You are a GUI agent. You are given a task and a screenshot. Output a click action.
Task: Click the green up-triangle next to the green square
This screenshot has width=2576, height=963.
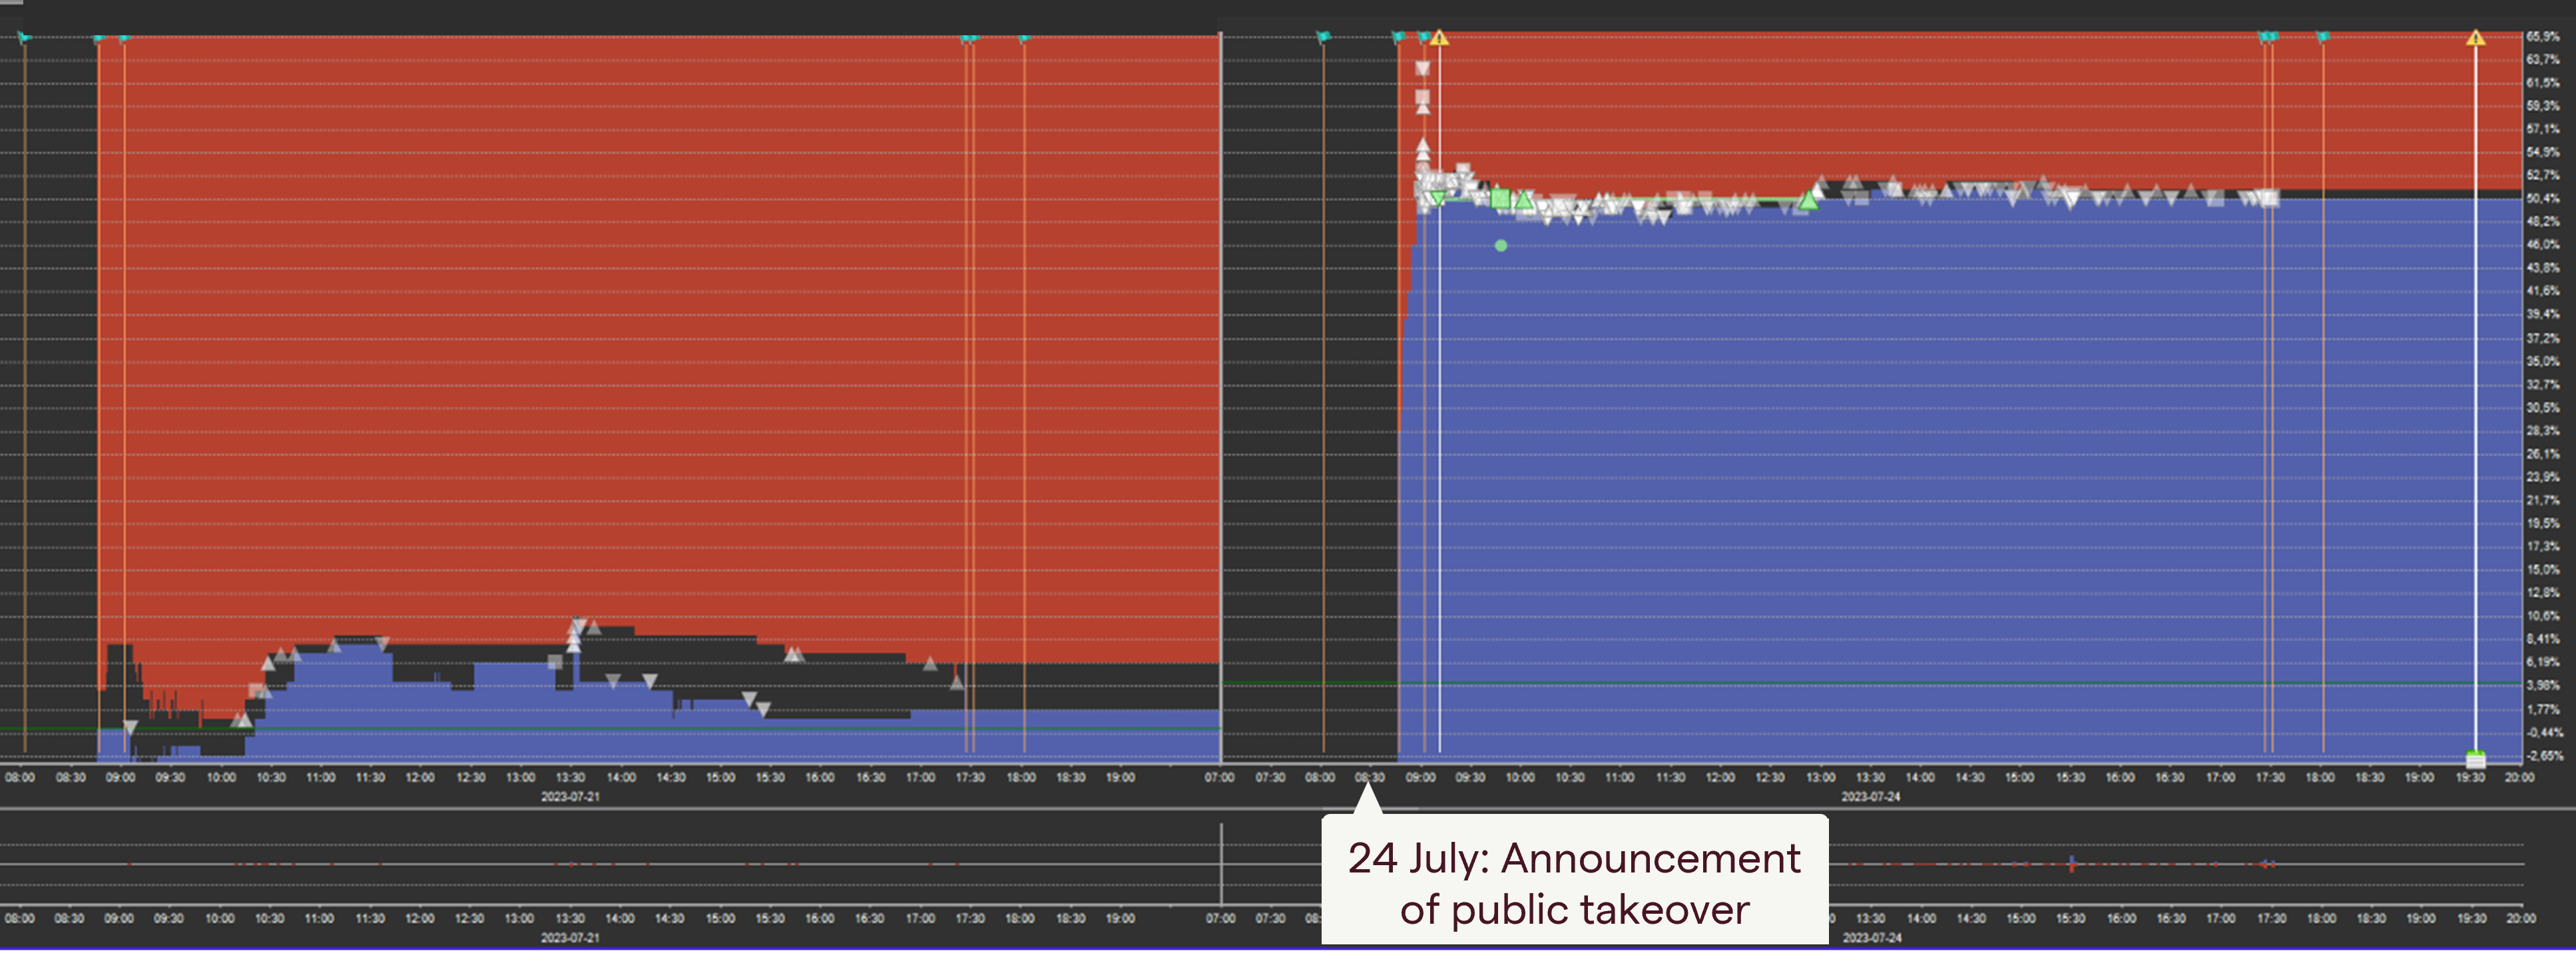click(x=1524, y=200)
